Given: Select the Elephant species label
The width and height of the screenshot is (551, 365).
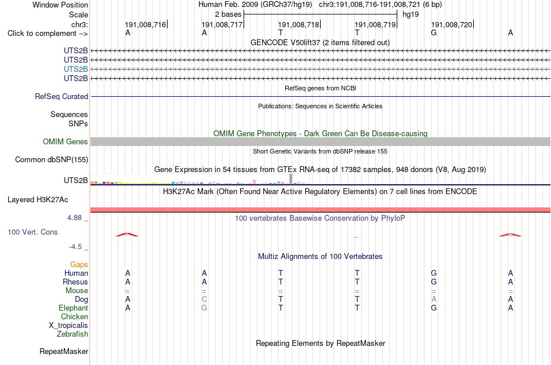Looking at the screenshot, I should click(73, 308).
